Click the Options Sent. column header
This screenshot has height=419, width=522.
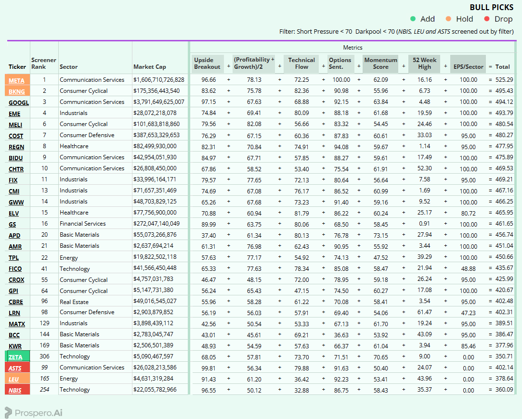(x=340, y=63)
